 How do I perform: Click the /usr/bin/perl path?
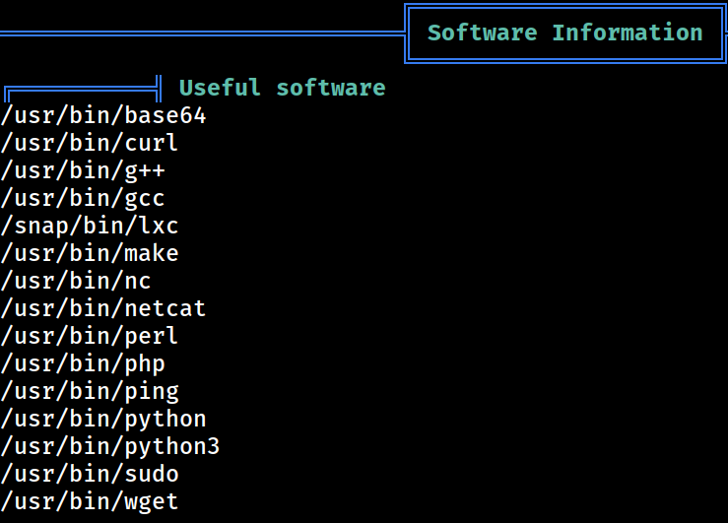(90, 336)
